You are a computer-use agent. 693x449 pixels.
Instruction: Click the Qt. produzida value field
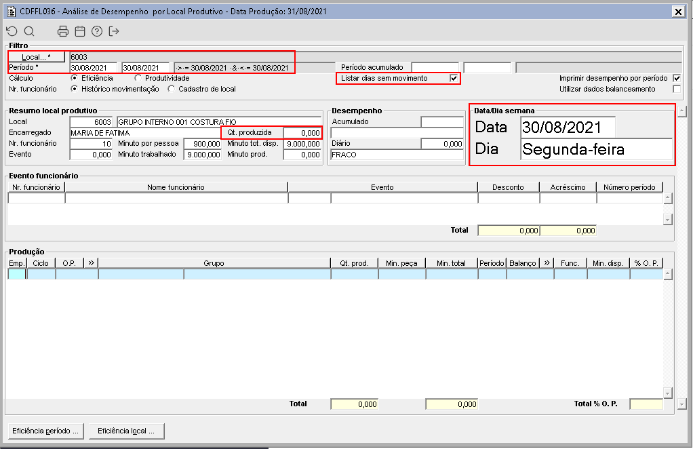click(x=302, y=132)
